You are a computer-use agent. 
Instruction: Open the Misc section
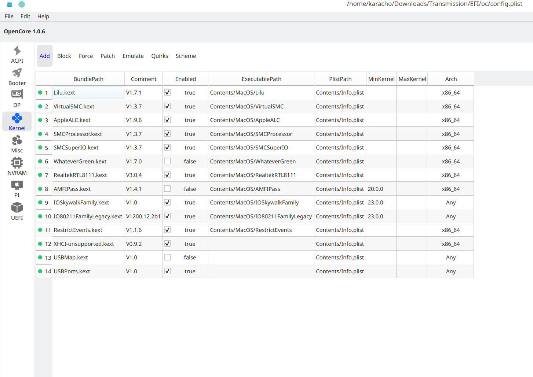pyautogui.click(x=17, y=144)
